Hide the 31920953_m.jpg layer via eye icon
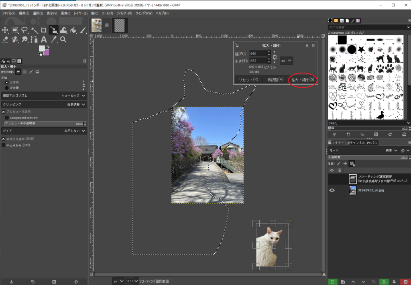411x285 pixels. click(x=332, y=190)
